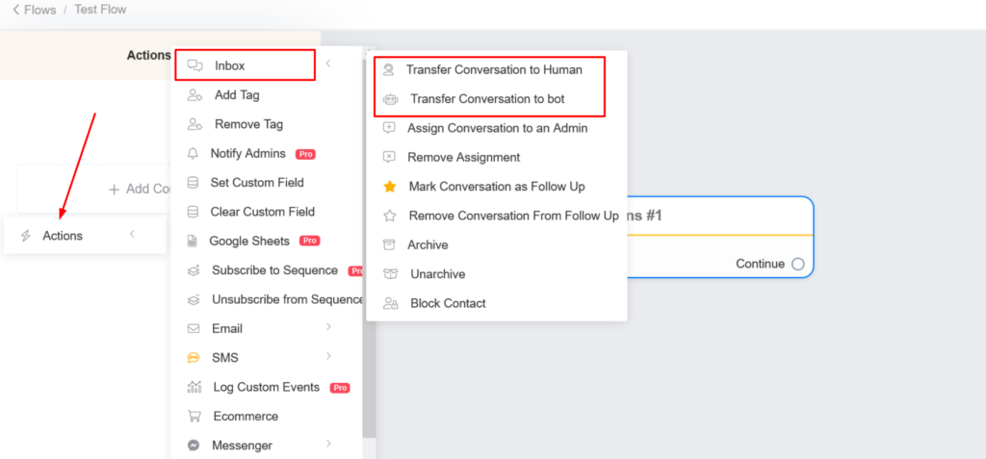This screenshot has width=986, height=459.
Task: Click the Inbox chat bubbles icon
Action: 195,65
